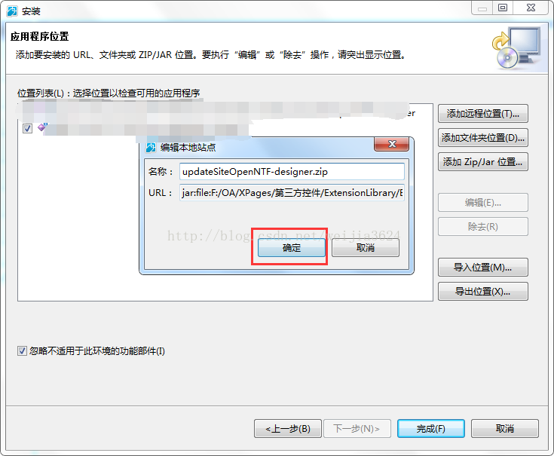
Task: Click 导入位置(M) button
Action: click(x=483, y=268)
